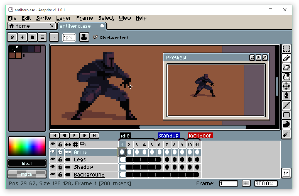This screenshot has width=299, height=196.
Task: Select the Hand tool
Action: tap(286, 77)
